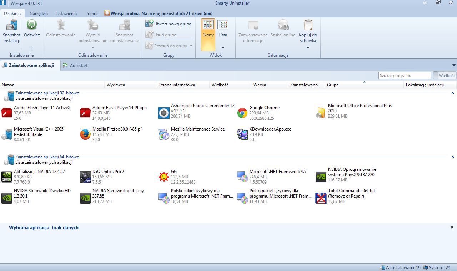Expand the Wybrana aplikacja details panel

(x=452, y=227)
